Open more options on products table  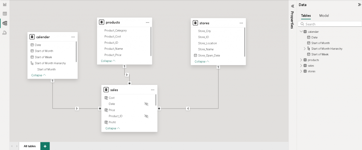tap(147, 22)
